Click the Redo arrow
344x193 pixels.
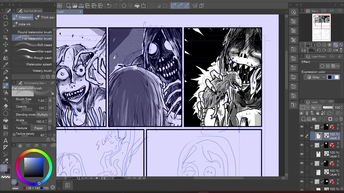tap(116, 6)
